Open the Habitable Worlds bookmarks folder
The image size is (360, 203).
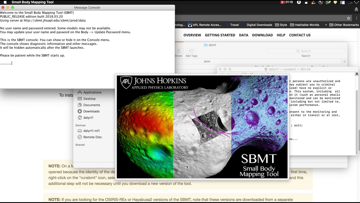click(305, 25)
